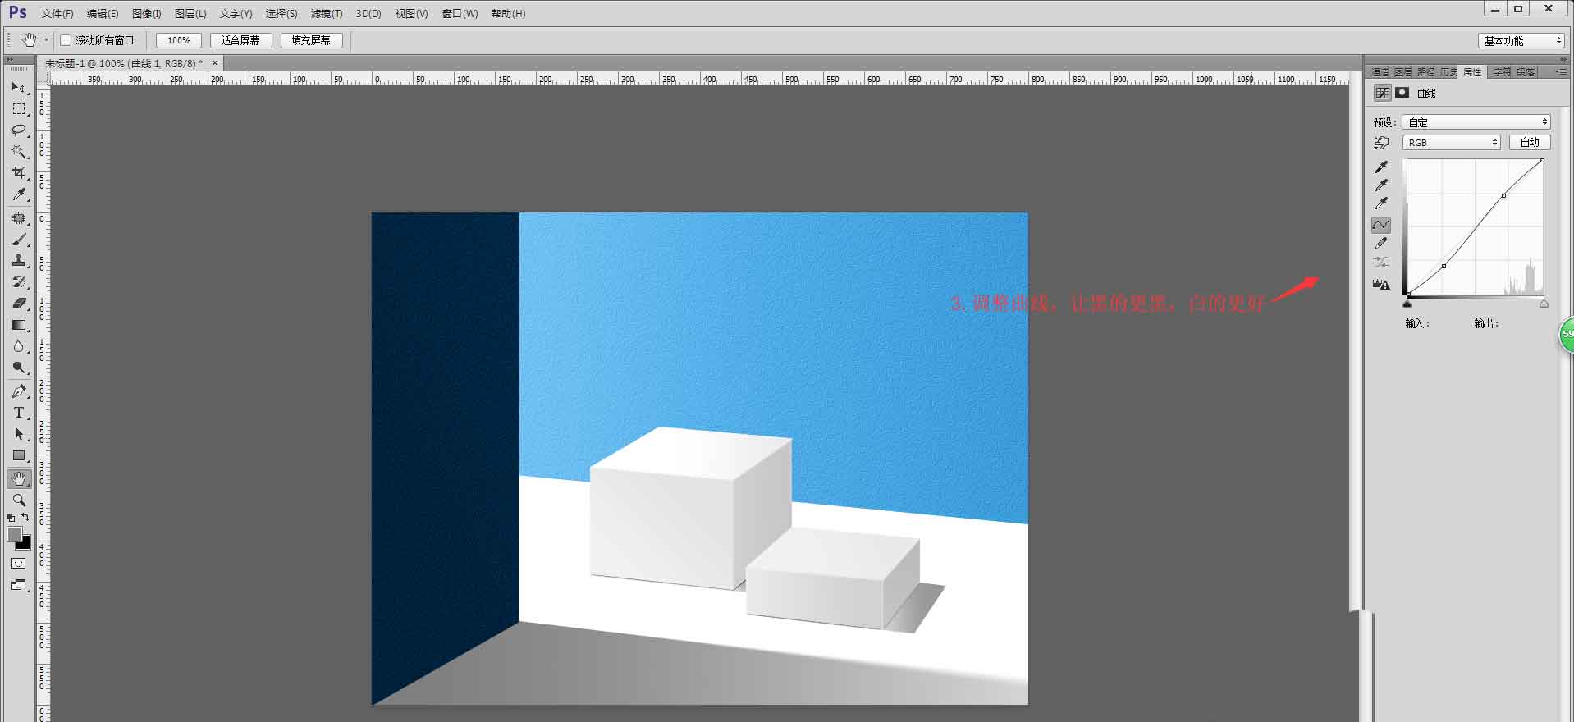Open the workspace switcher dropdown
The width and height of the screenshot is (1574, 722).
pyautogui.click(x=1521, y=40)
